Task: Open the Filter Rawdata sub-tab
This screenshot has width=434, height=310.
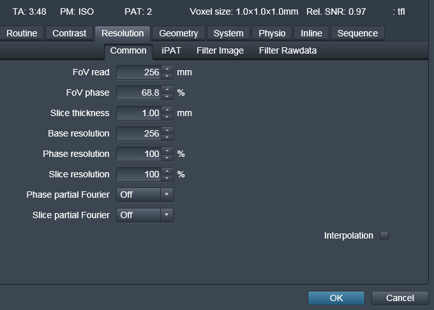Action: click(287, 50)
